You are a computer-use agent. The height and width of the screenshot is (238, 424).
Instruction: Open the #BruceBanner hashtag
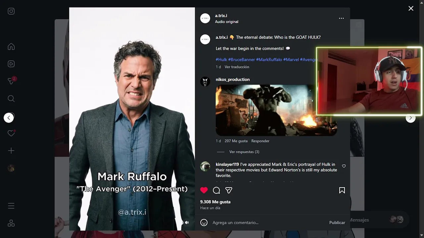click(241, 59)
